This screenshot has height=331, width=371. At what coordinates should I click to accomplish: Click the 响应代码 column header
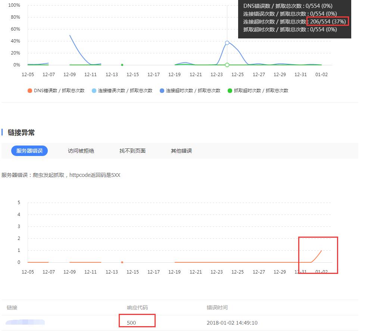click(137, 307)
